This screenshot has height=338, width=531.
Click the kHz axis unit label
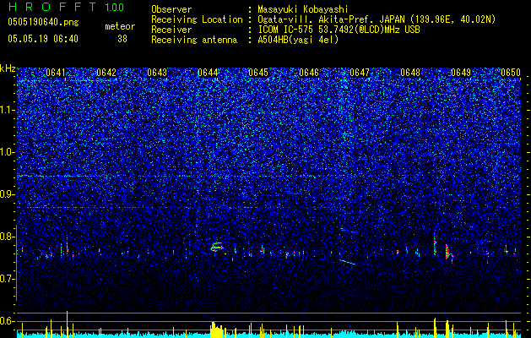coord(8,68)
